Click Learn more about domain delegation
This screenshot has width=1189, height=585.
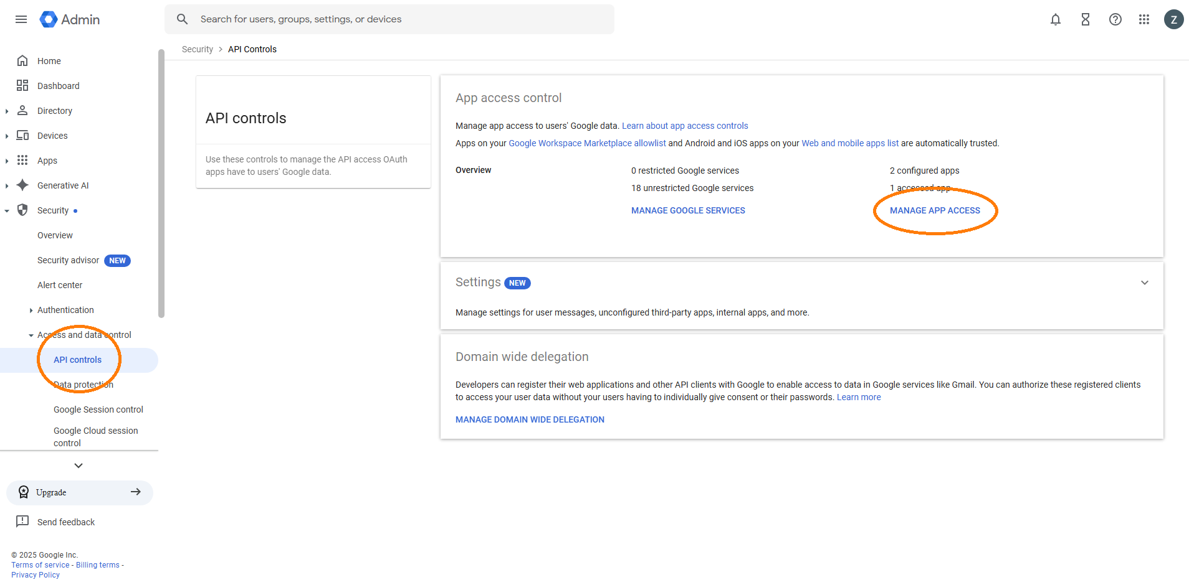[x=859, y=397]
